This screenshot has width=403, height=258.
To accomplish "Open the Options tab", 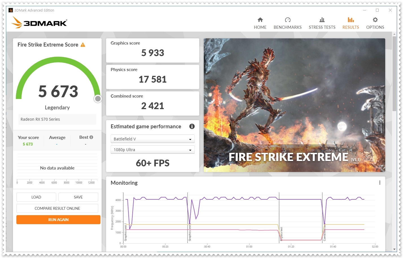I will 375,23.
